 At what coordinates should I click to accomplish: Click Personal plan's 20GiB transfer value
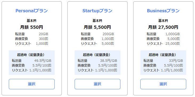click(43, 34)
